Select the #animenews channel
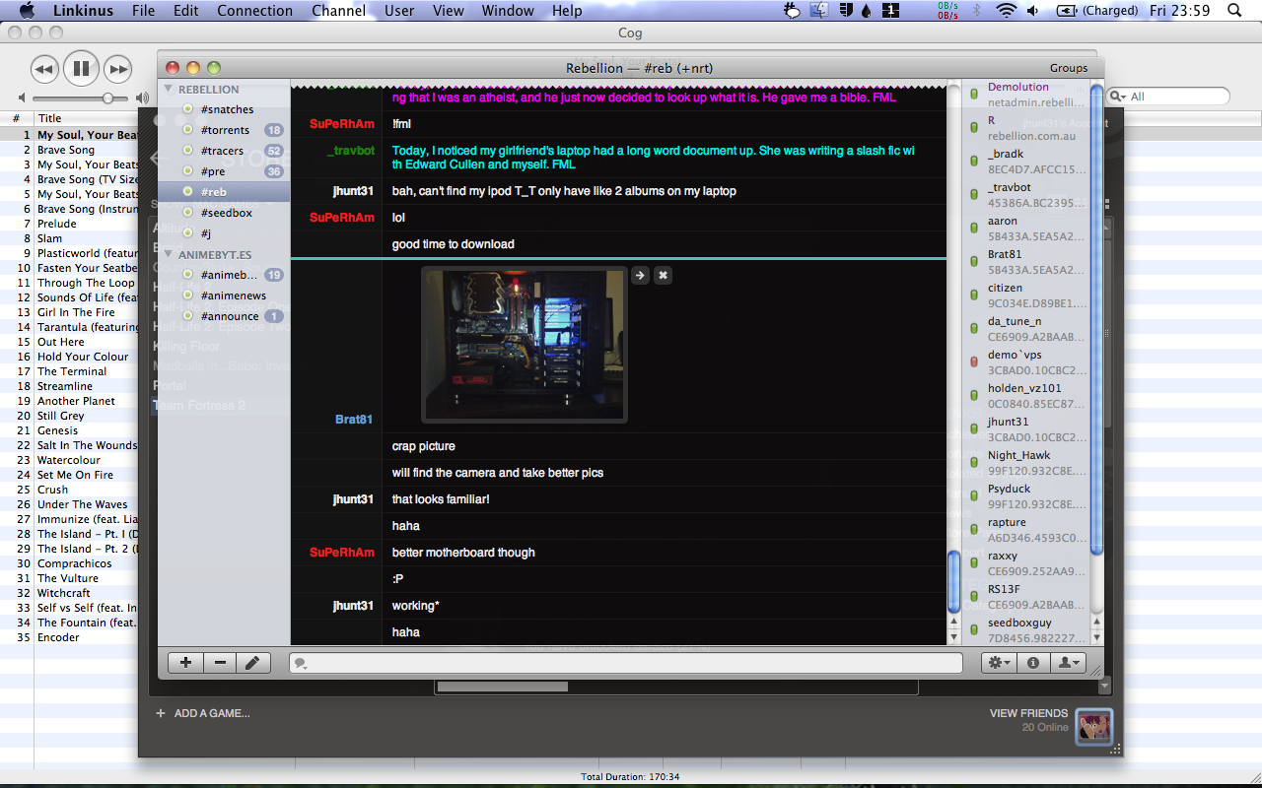 click(x=224, y=295)
